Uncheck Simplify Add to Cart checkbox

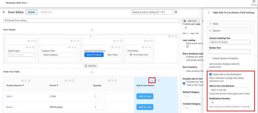[184, 83]
